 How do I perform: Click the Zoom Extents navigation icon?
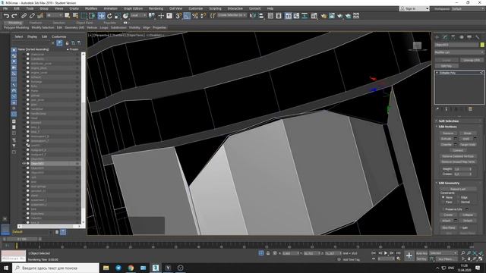[x=475, y=253]
